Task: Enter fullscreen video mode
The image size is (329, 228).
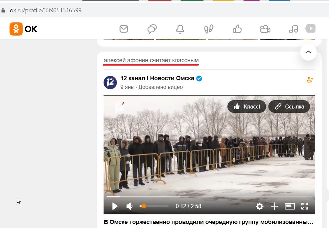Action: click(305, 206)
